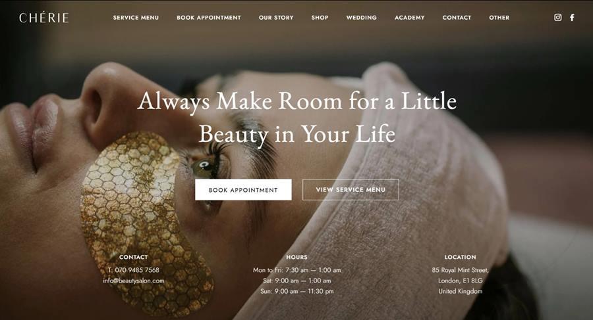Open the Our Story page
The height and width of the screenshot is (320, 593).
point(276,17)
